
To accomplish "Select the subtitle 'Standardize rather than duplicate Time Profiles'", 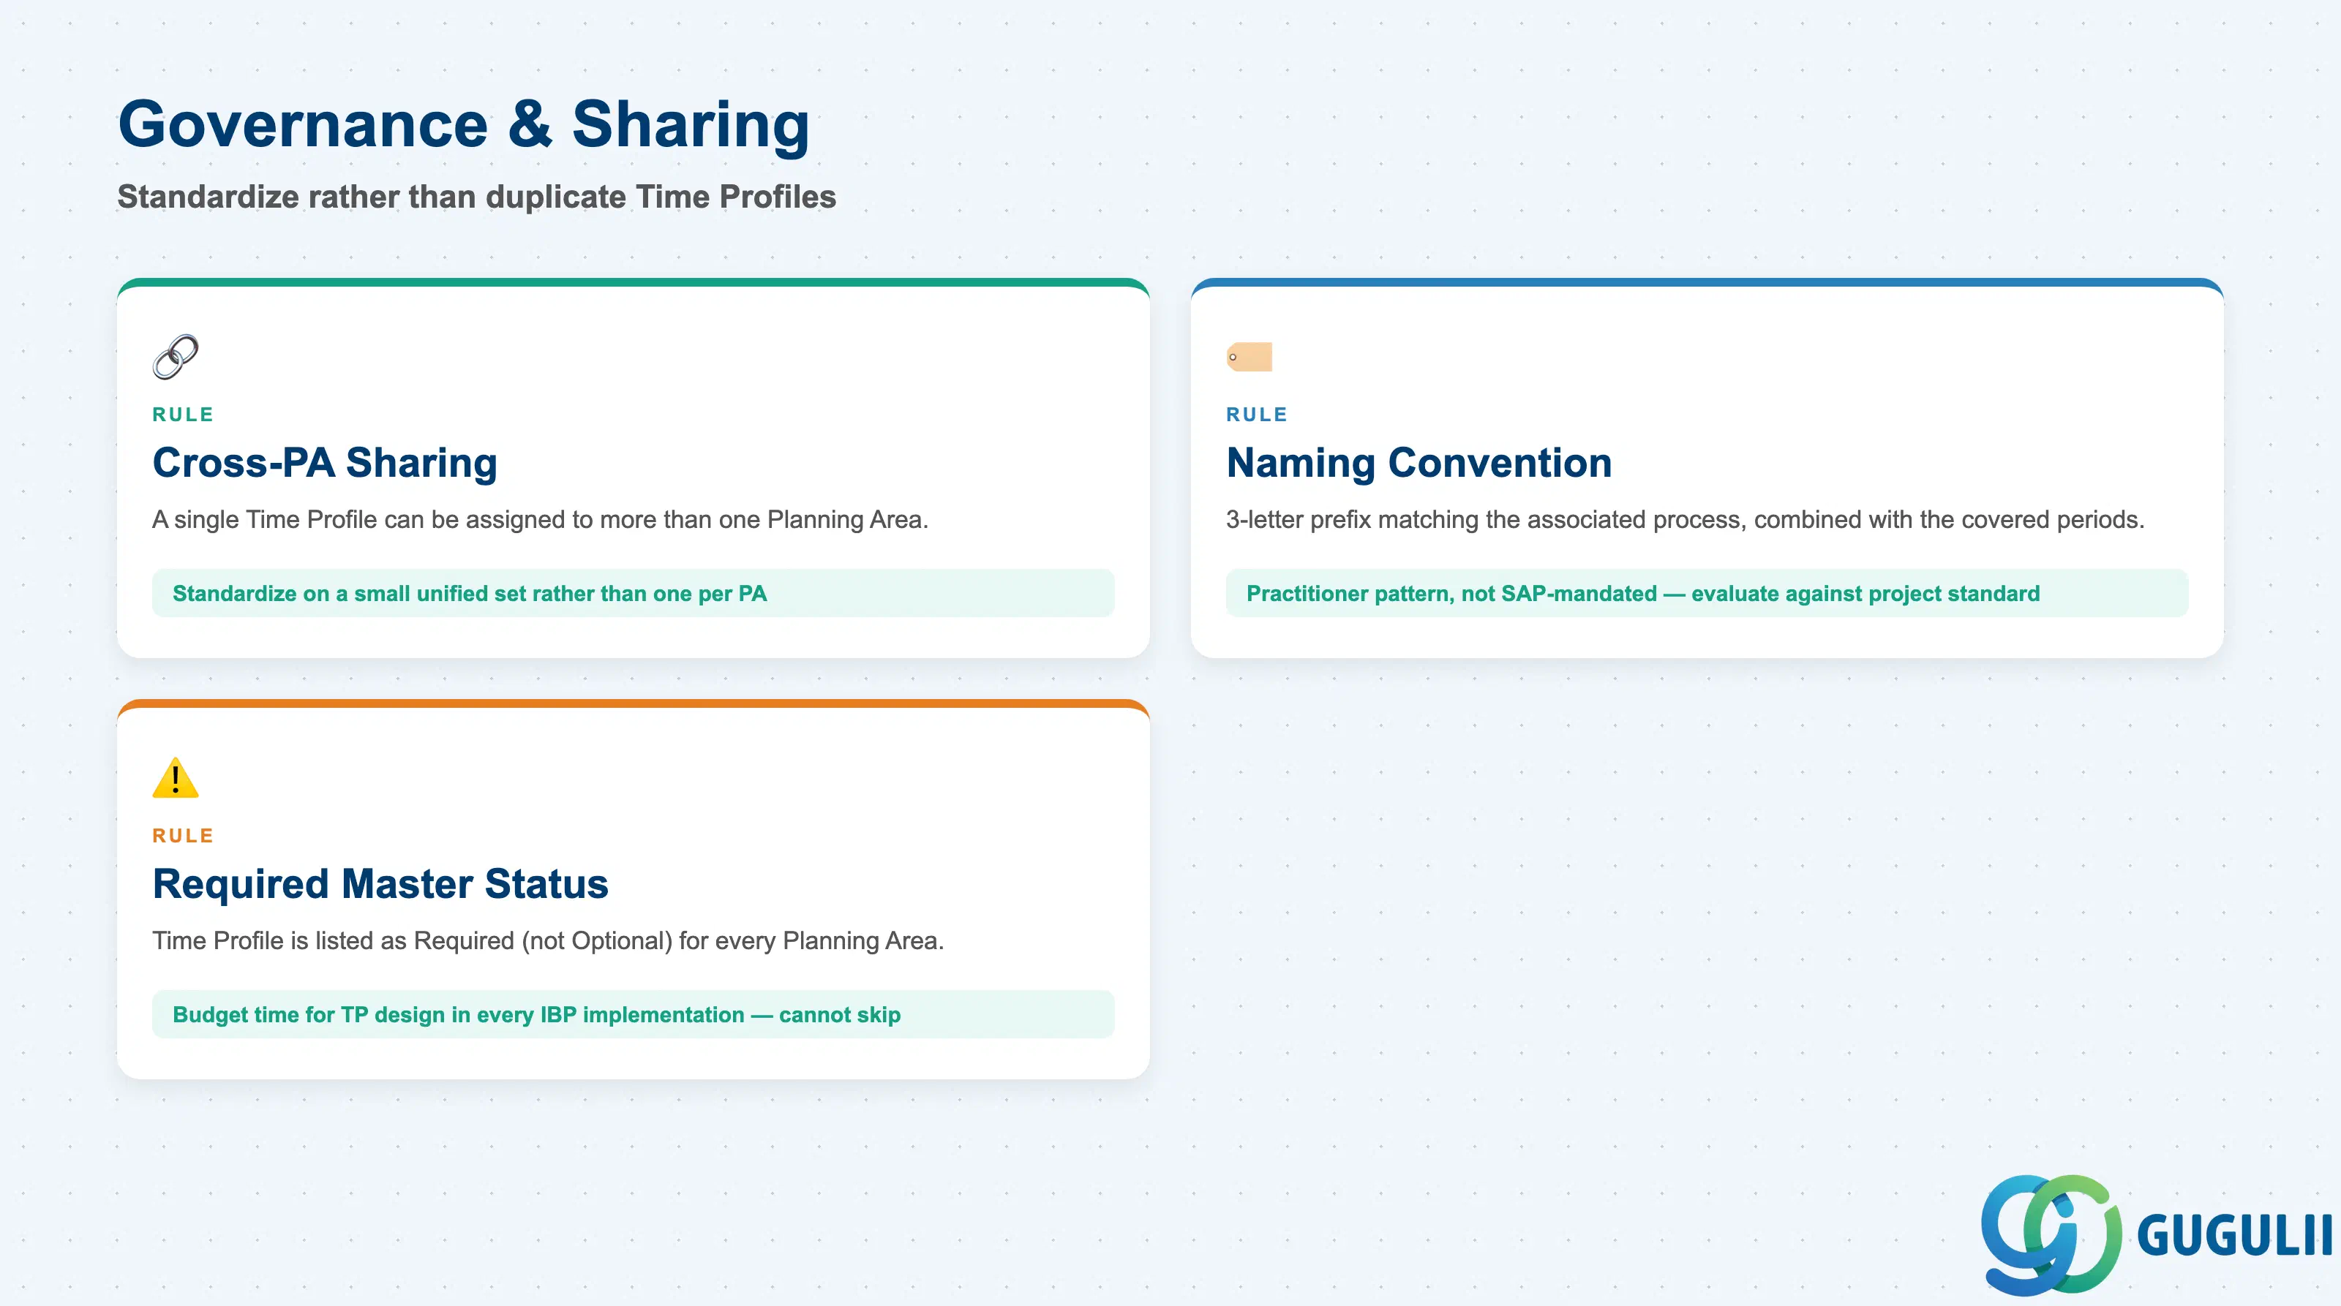I will (x=476, y=196).
